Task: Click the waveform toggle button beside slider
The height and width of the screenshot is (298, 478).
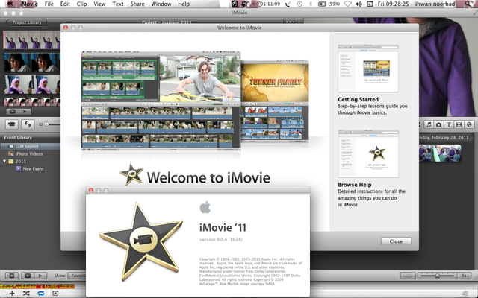Action: coord(408,276)
